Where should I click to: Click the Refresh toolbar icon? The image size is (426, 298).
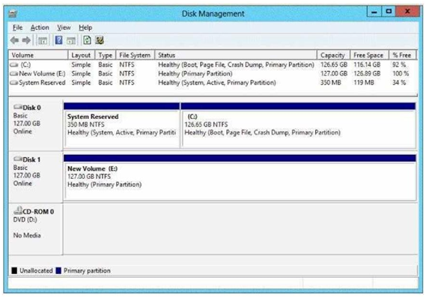pyautogui.click(x=87, y=40)
